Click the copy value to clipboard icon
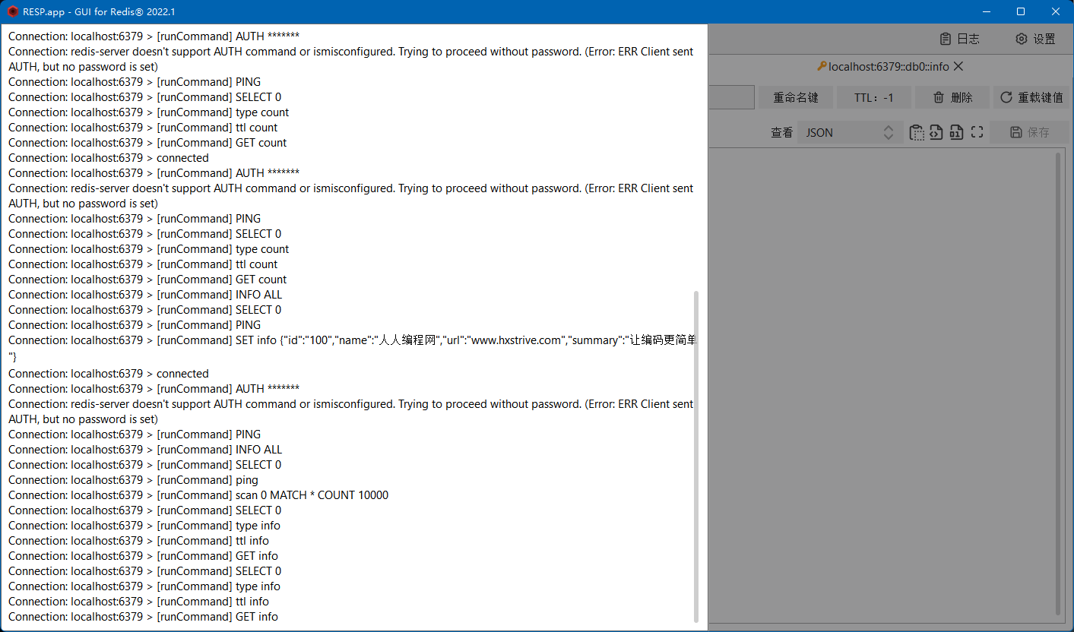The height and width of the screenshot is (632, 1074). click(917, 132)
